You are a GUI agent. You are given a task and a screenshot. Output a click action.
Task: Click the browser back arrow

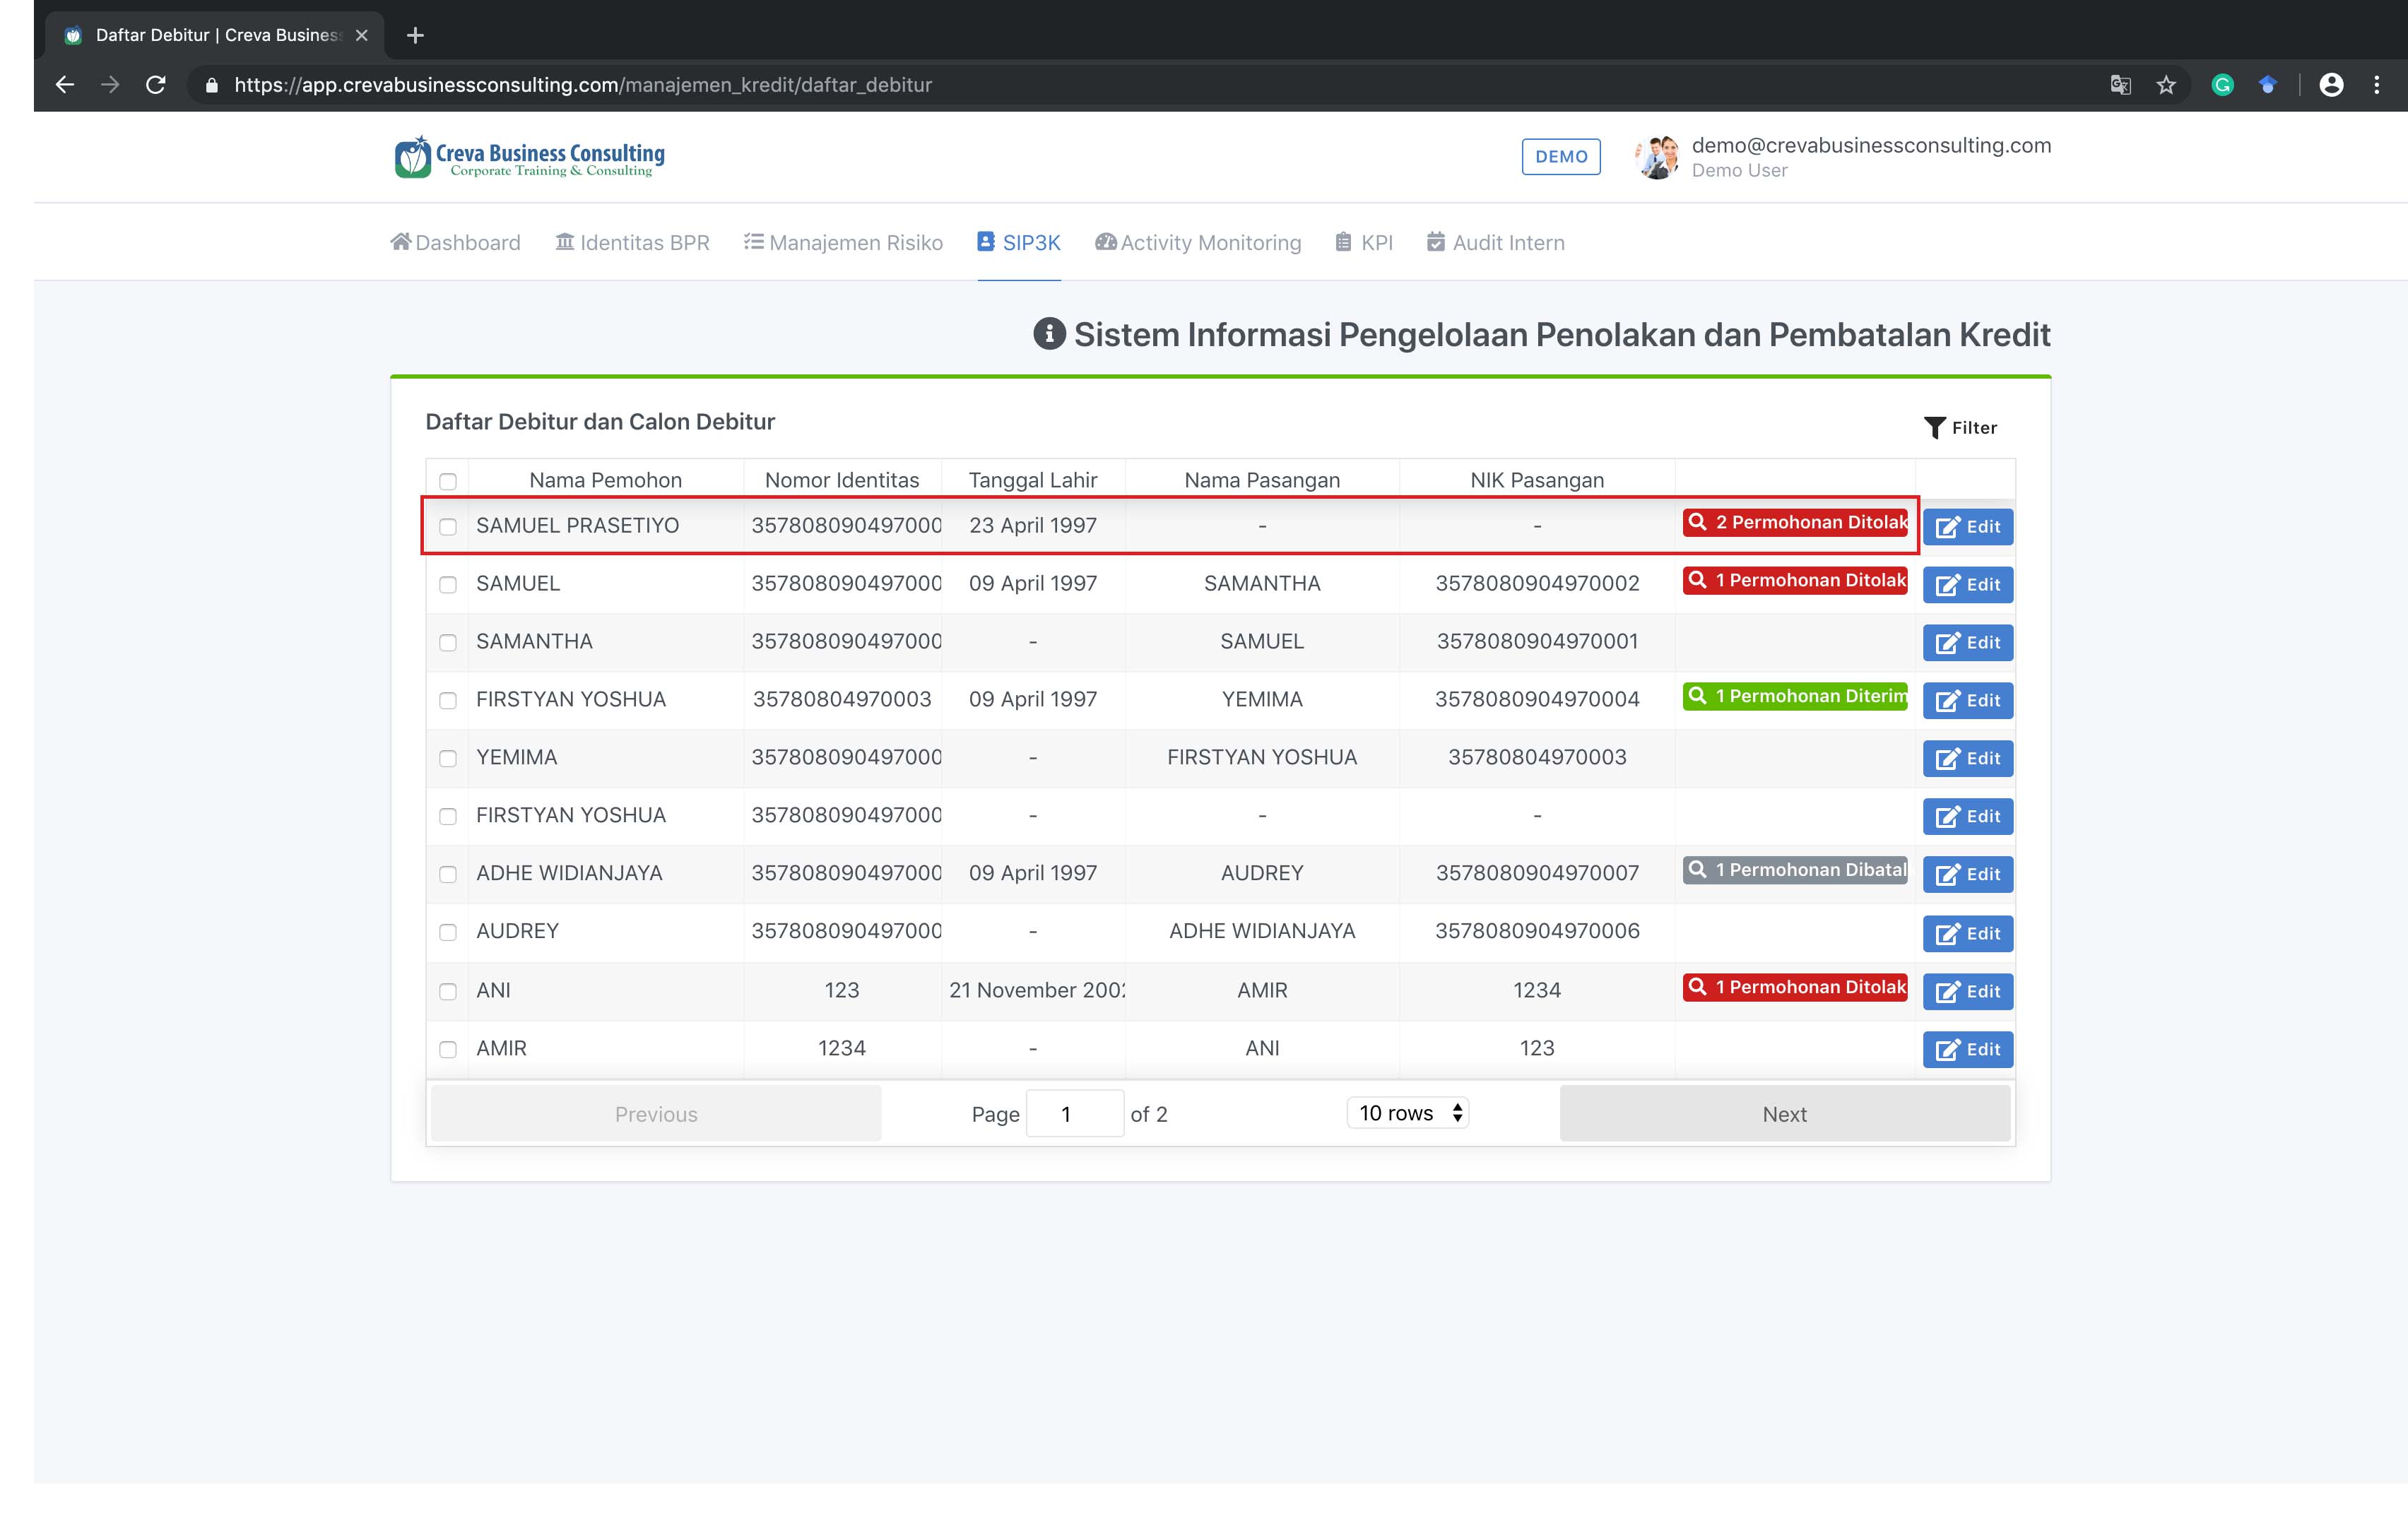click(65, 85)
